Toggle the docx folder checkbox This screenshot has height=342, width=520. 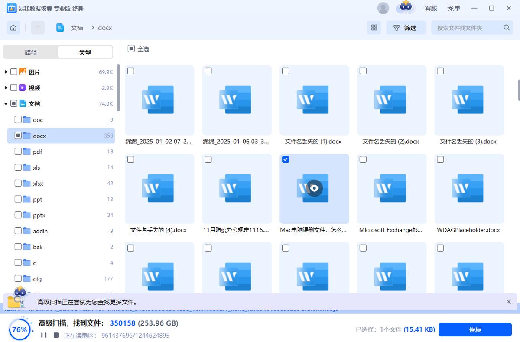[18, 136]
